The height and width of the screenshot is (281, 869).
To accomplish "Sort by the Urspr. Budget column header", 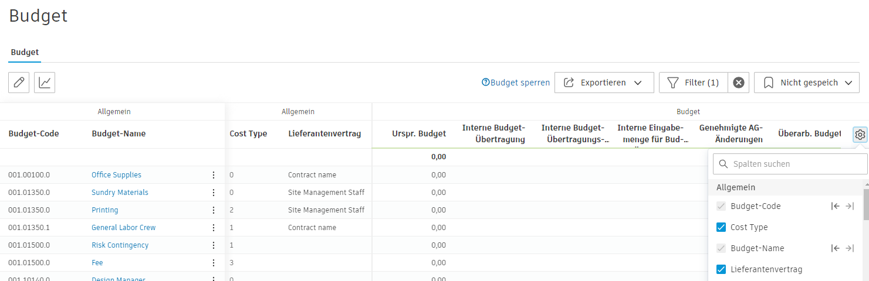I will pyautogui.click(x=418, y=134).
